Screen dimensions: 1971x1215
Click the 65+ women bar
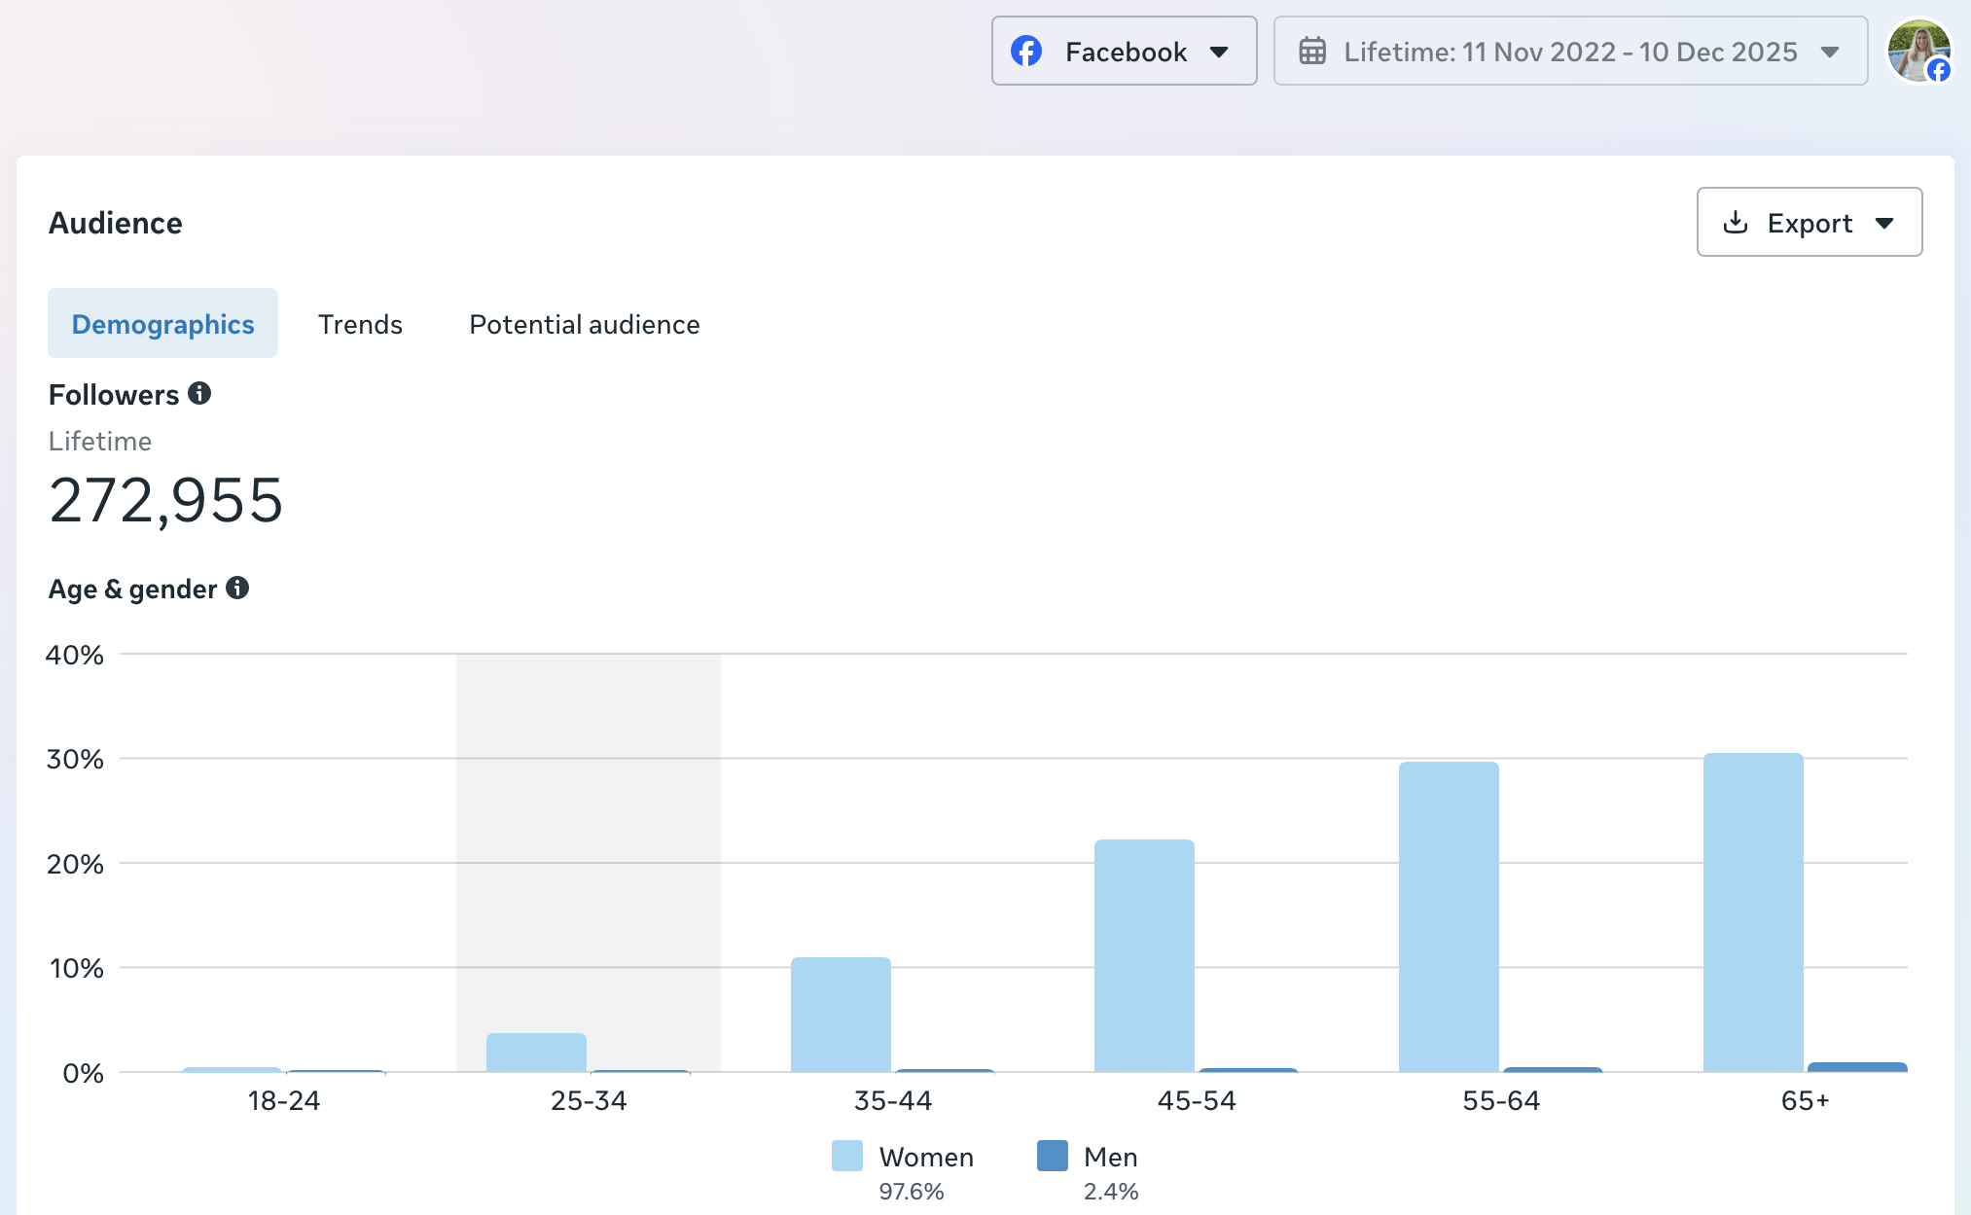pos(1752,912)
